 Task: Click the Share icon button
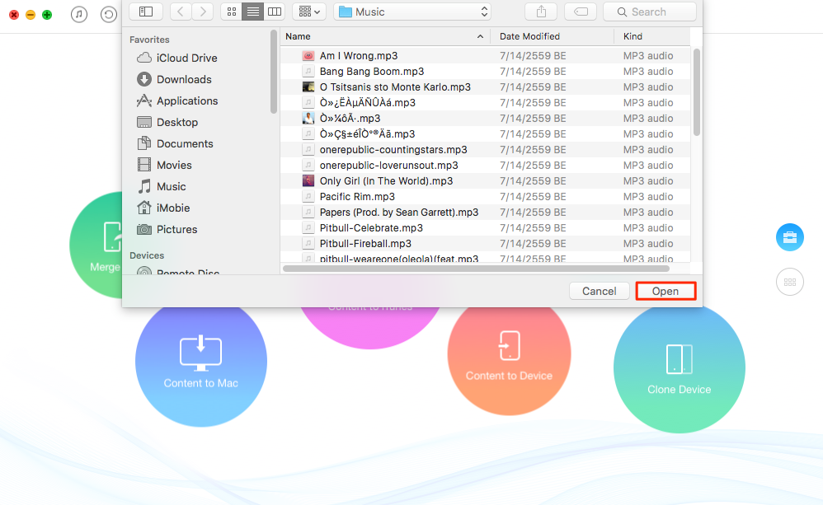(541, 12)
